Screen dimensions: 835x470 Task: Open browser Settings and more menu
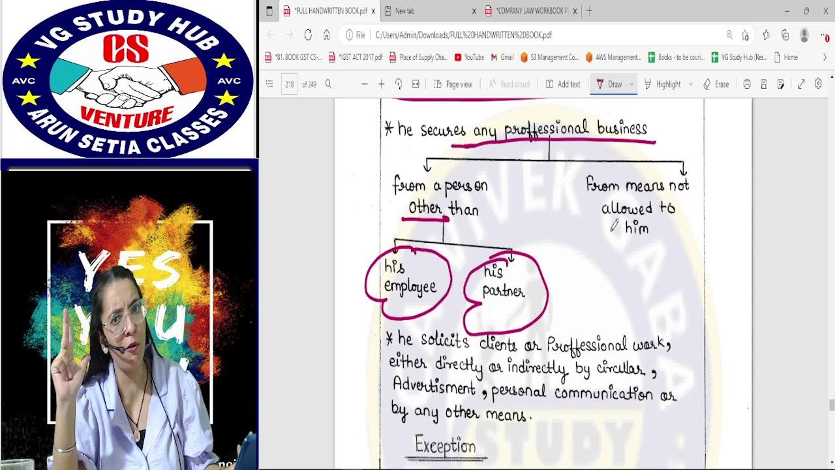tap(826, 35)
